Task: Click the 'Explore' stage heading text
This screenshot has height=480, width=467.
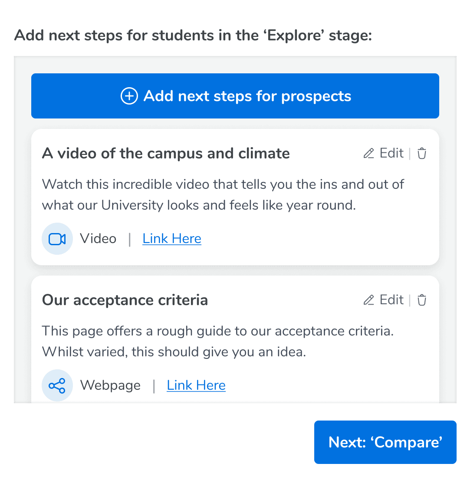Action: coord(193,35)
